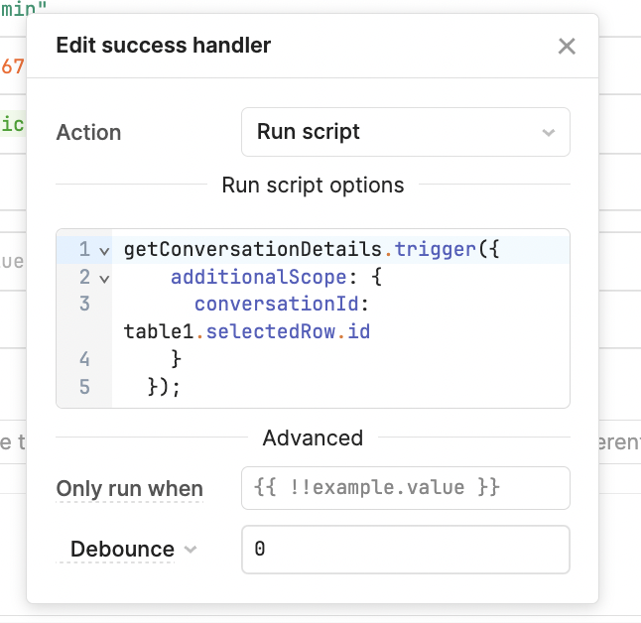Expand the Debounce option dropdown
This screenshot has height=623, width=641.
(134, 549)
